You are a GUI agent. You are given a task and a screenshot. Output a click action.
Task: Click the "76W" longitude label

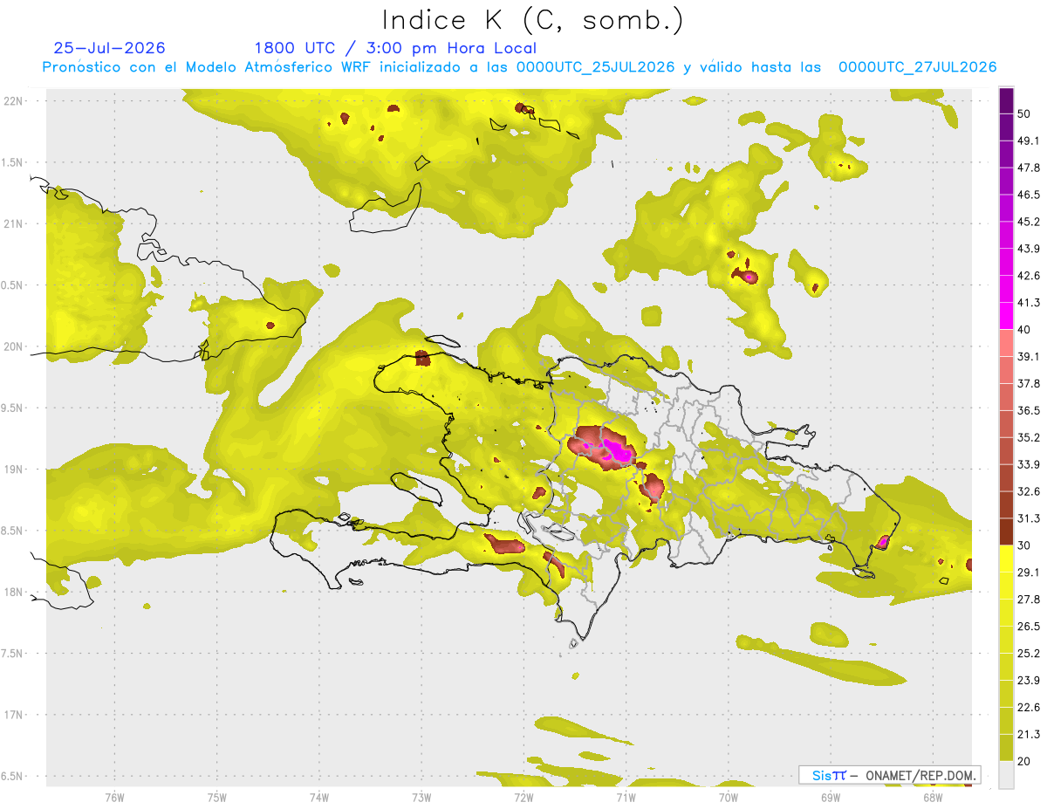(114, 798)
